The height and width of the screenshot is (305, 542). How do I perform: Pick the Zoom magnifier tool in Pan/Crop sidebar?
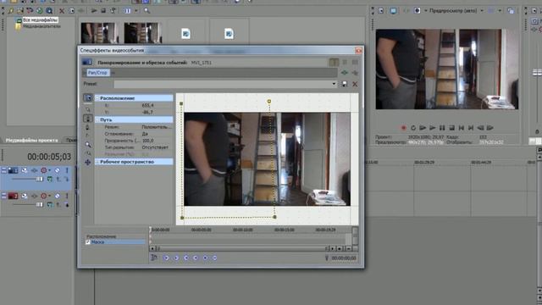click(88, 145)
